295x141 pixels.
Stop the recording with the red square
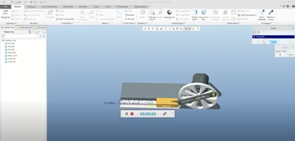tap(132, 114)
